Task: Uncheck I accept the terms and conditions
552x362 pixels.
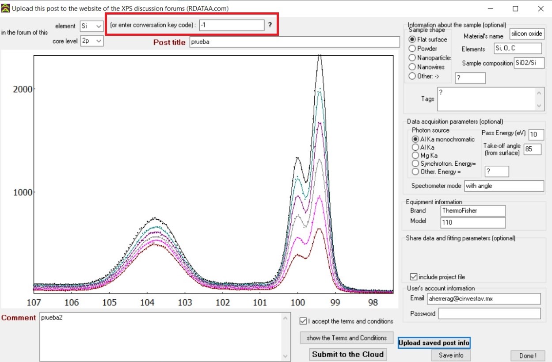Action: pyautogui.click(x=303, y=321)
